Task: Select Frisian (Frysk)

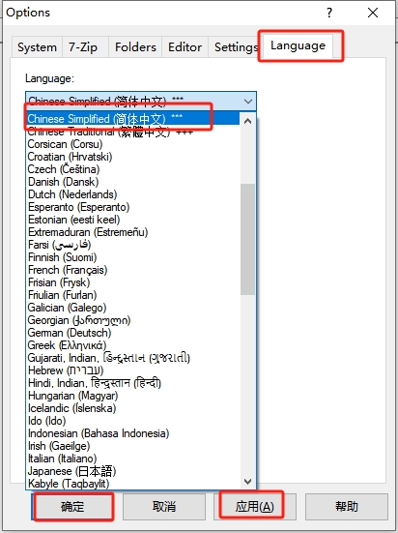Action: [x=133, y=282]
